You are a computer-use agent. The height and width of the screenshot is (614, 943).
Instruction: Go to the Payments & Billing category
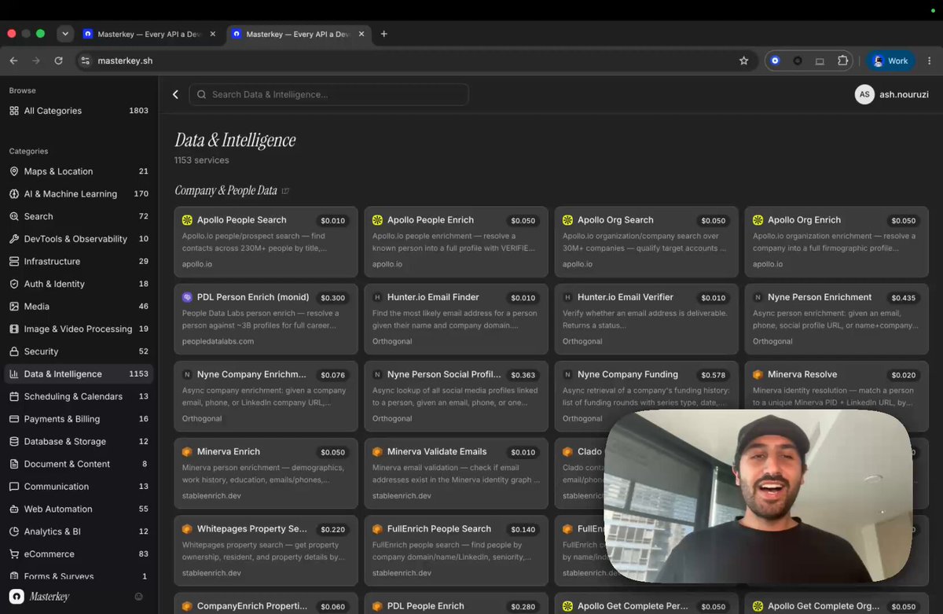[79, 419]
